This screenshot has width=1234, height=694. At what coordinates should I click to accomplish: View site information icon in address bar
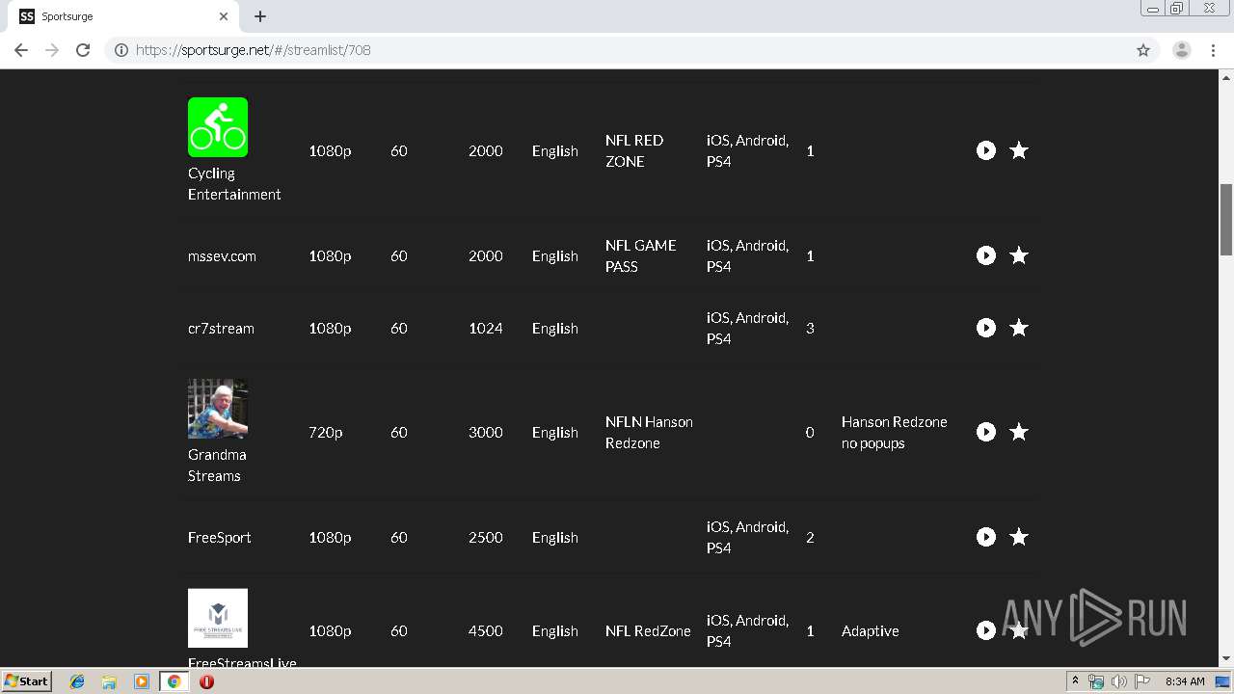(x=121, y=50)
